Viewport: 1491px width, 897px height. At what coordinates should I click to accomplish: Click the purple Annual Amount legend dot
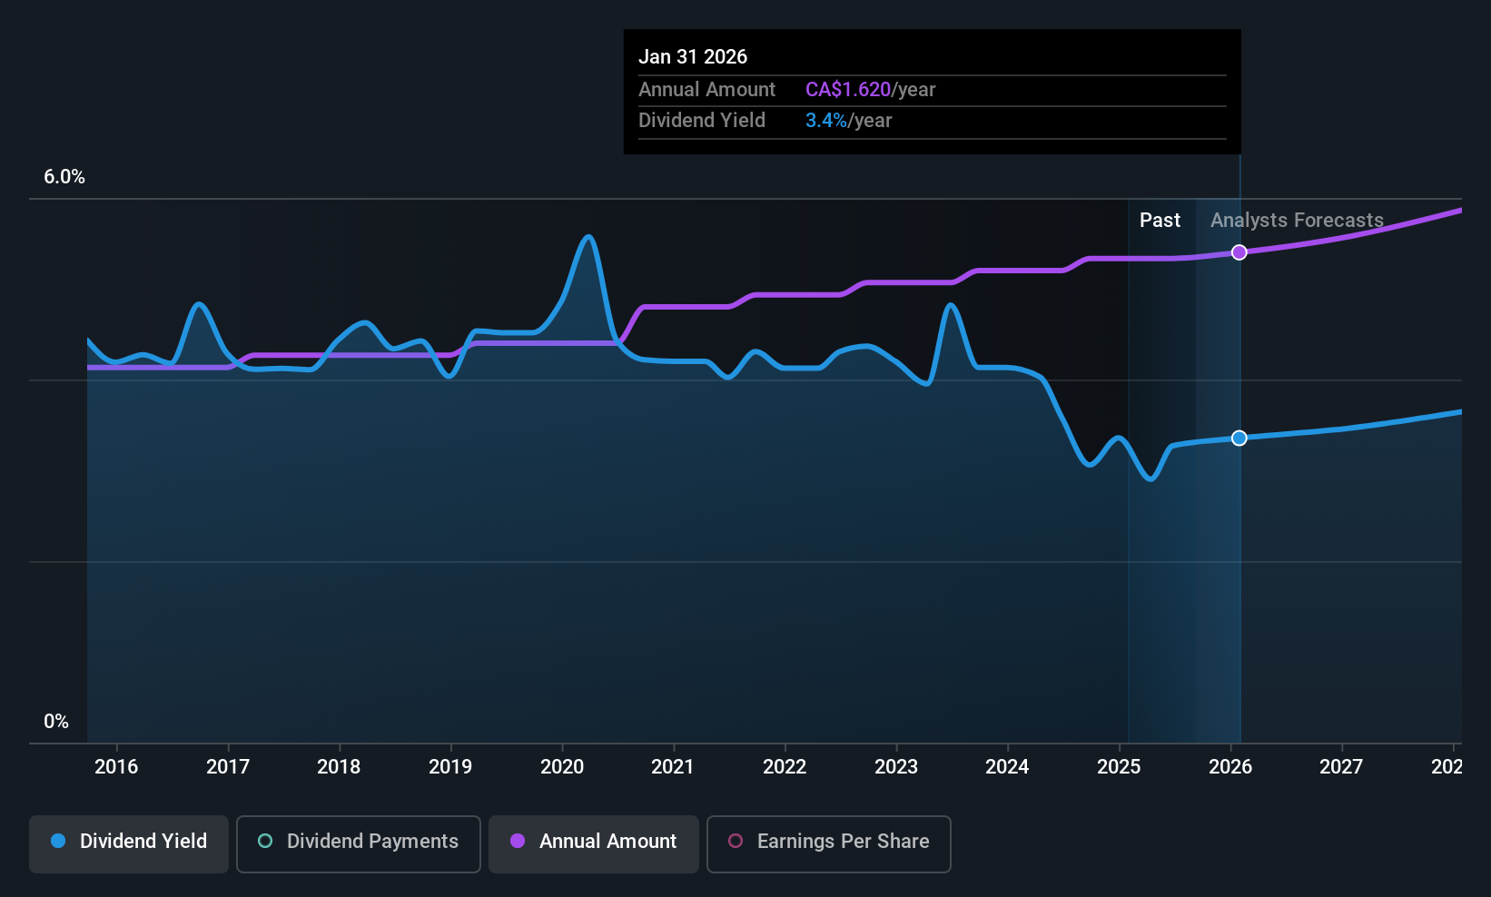518,841
